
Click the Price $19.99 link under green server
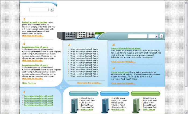(x=149, y=109)
